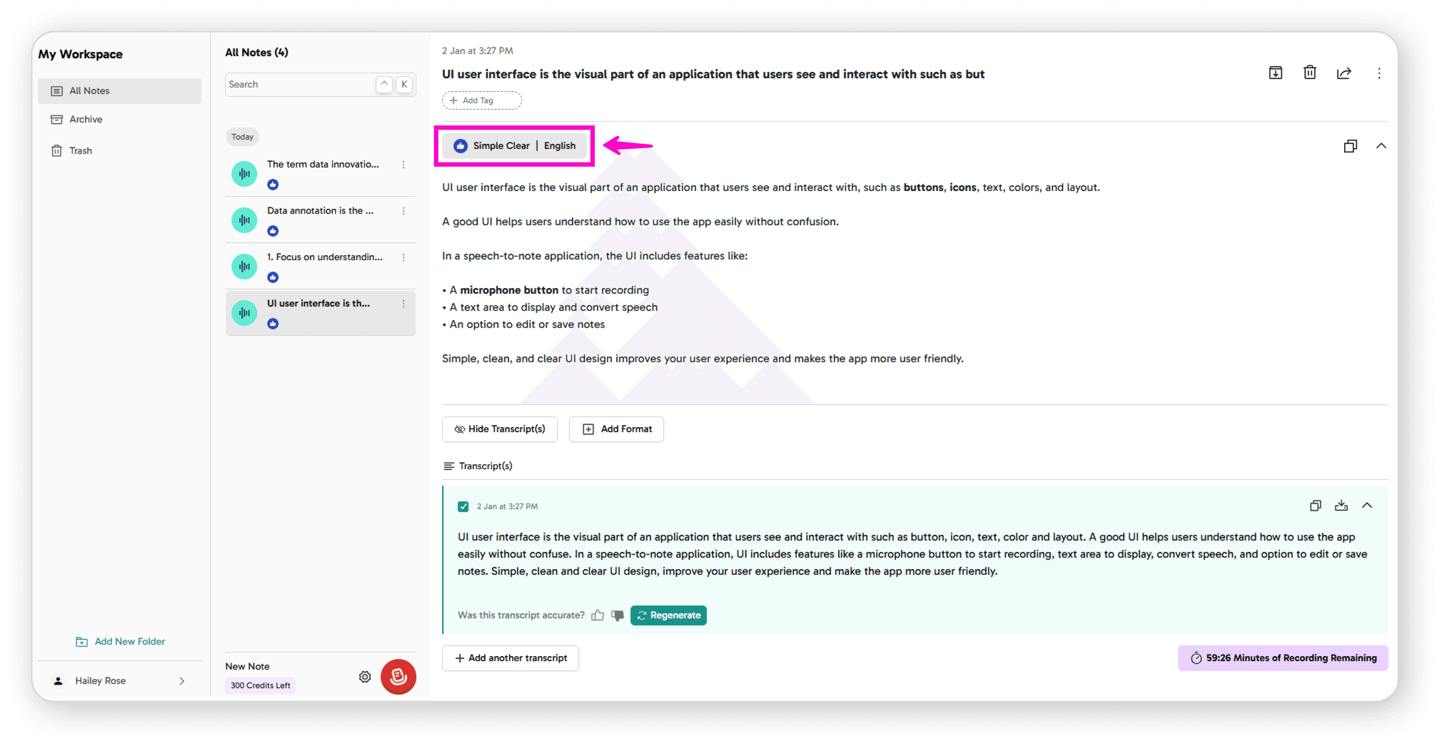Open the Simple Clear English format pill
Image resolution: width=1442 pixels, height=745 pixels.
click(x=514, y=145)
